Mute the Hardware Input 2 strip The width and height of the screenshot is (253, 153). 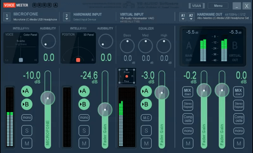[x=84, y=143]
